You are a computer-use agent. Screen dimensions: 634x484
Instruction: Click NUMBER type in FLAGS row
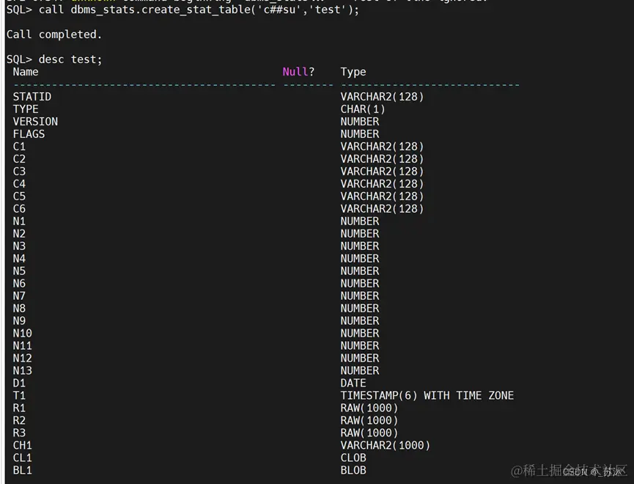359,134
